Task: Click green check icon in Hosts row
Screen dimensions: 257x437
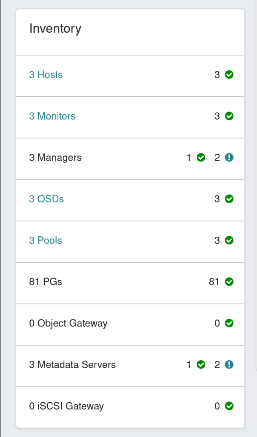Action: click(x=229, y=75)
